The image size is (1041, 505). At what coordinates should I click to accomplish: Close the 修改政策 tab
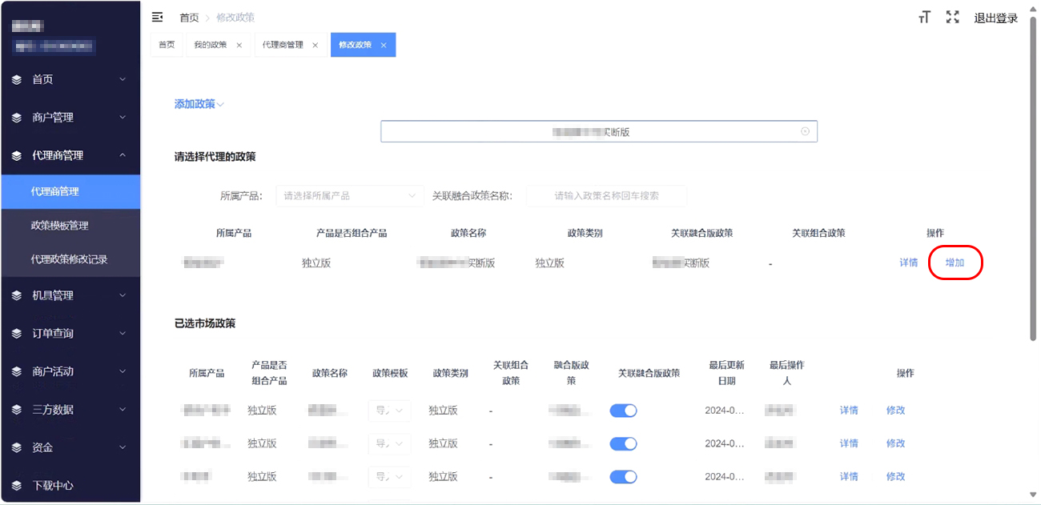384,46
